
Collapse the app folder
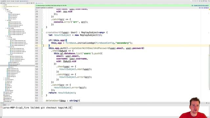pos(4,10)
